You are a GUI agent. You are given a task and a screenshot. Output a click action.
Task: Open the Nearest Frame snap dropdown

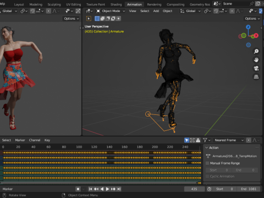(229, 140)
